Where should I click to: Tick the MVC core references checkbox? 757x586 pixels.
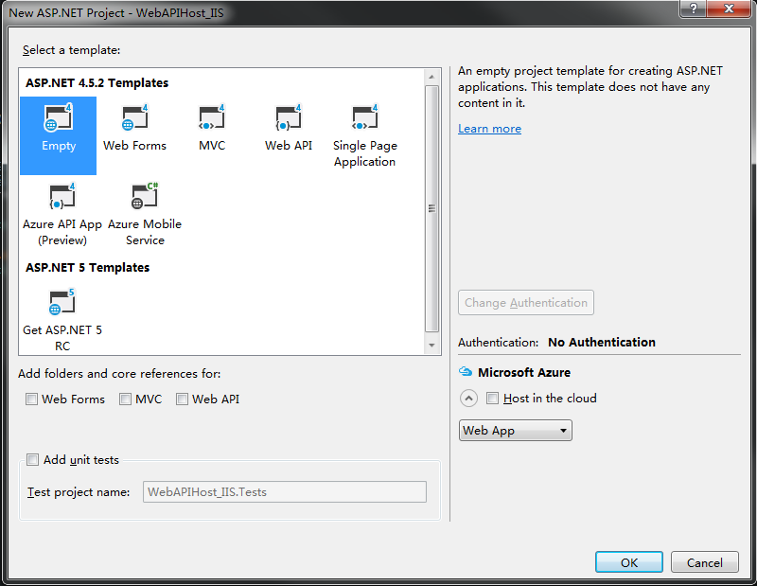pos(125,400)
